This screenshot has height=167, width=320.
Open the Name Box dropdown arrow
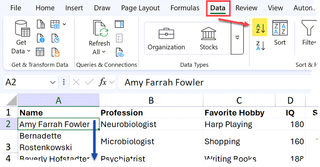click(x=53, y=82)
